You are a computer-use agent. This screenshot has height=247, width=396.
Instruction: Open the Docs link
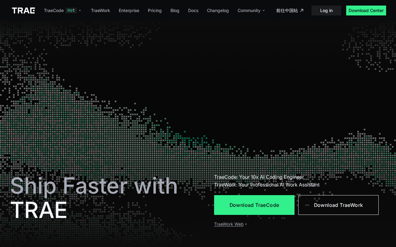[x=193, y=10]
